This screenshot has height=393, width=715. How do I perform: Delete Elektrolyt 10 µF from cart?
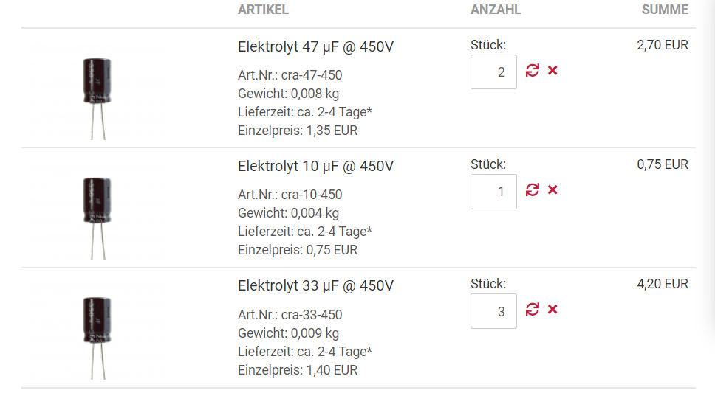552,190
